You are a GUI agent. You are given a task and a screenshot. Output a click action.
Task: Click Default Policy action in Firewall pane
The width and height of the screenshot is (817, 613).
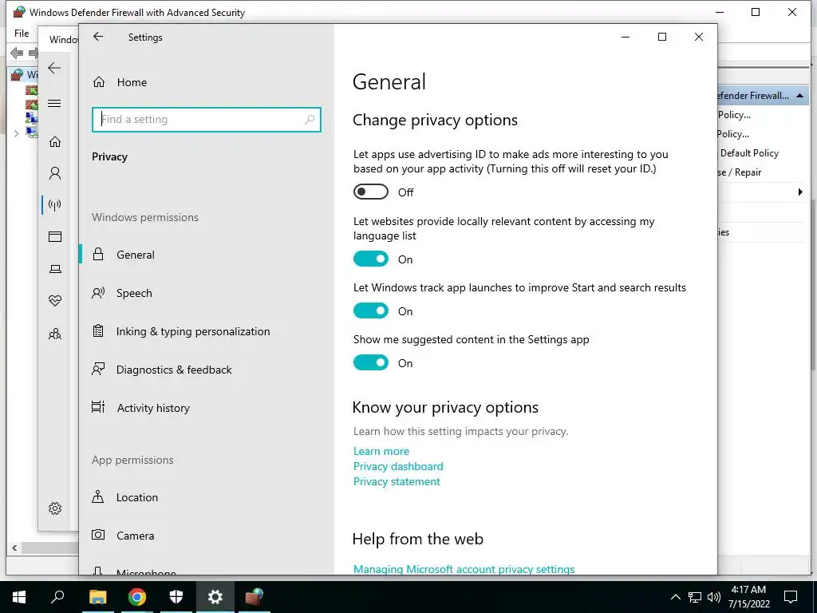click(x=748, y=153)
